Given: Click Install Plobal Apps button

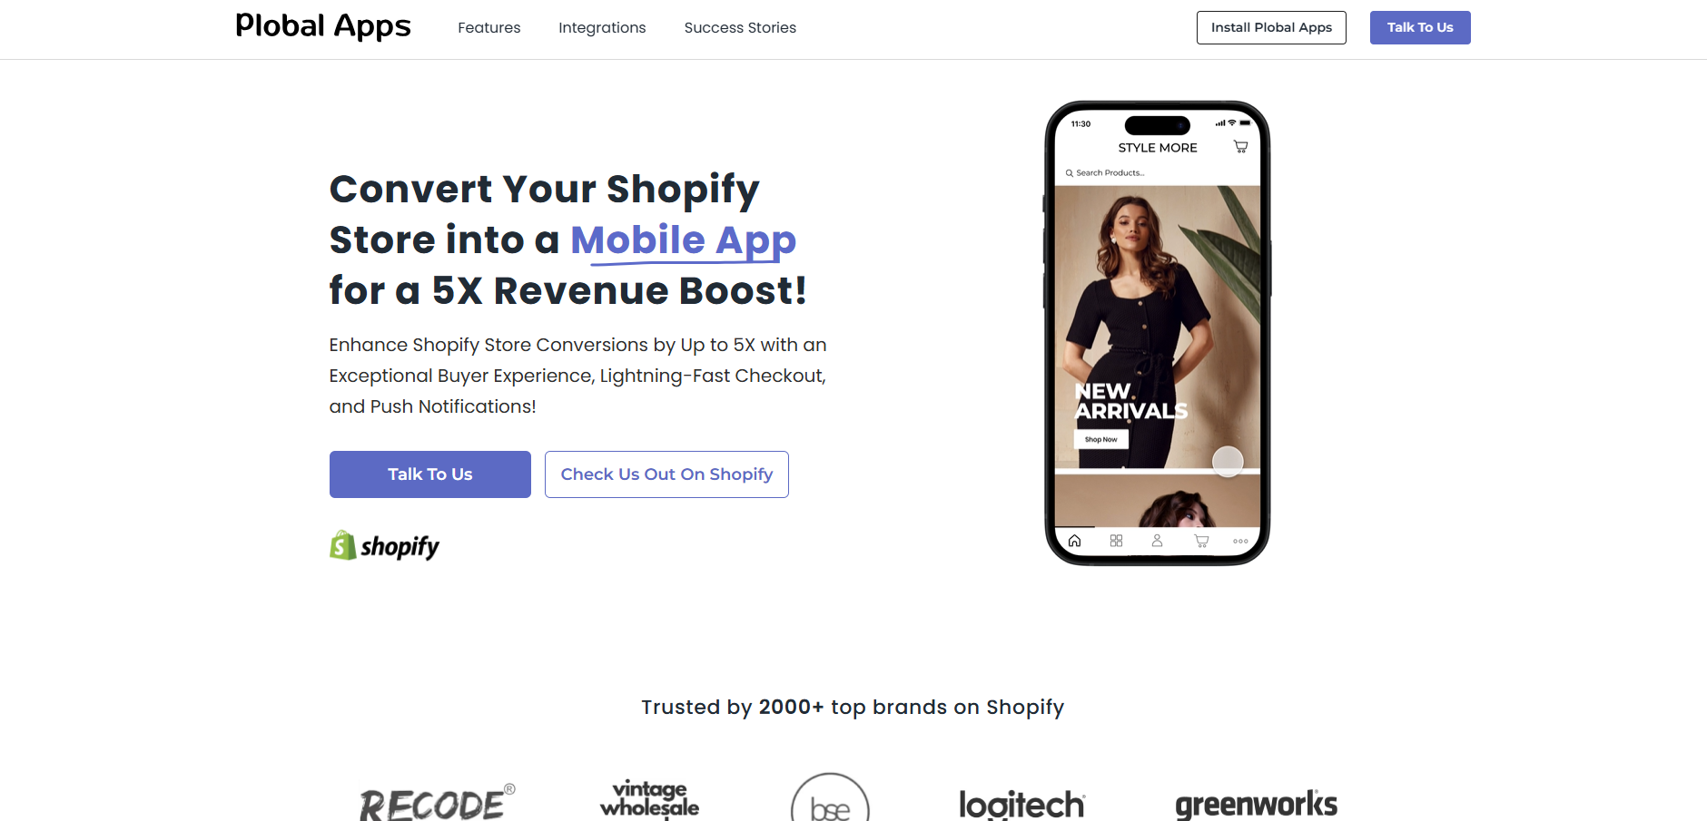Looking at the screenshot, I should click(1271, 27).
